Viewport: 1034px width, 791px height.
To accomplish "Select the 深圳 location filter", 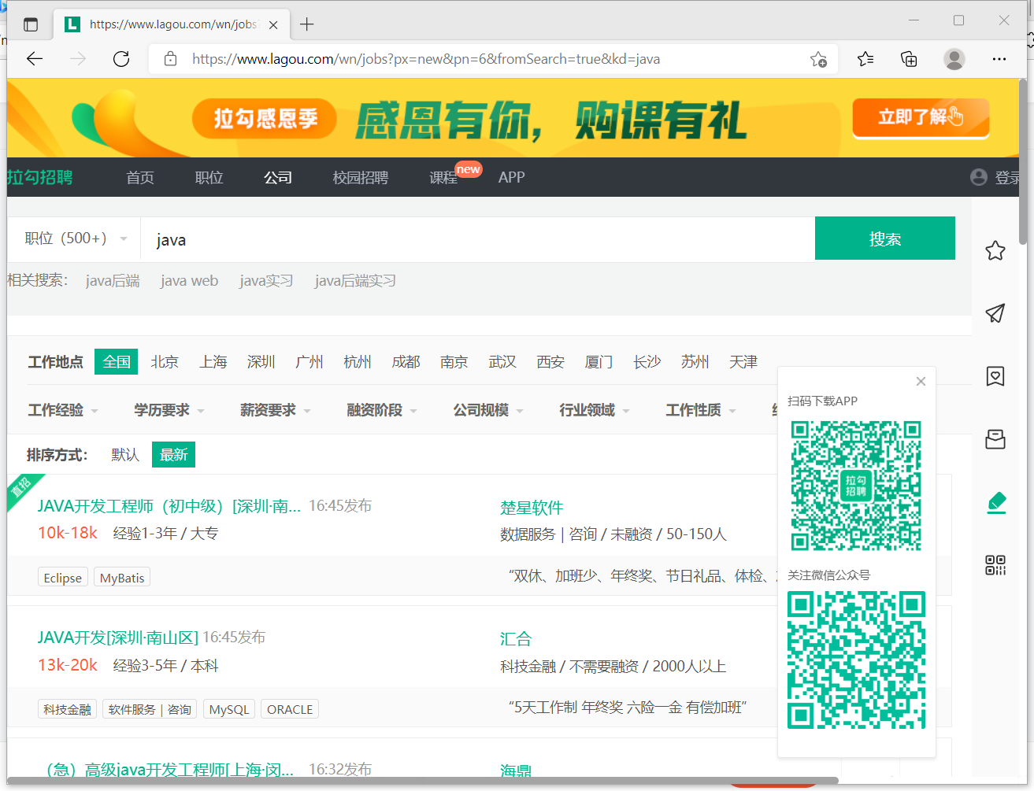I will click(261, 362).
